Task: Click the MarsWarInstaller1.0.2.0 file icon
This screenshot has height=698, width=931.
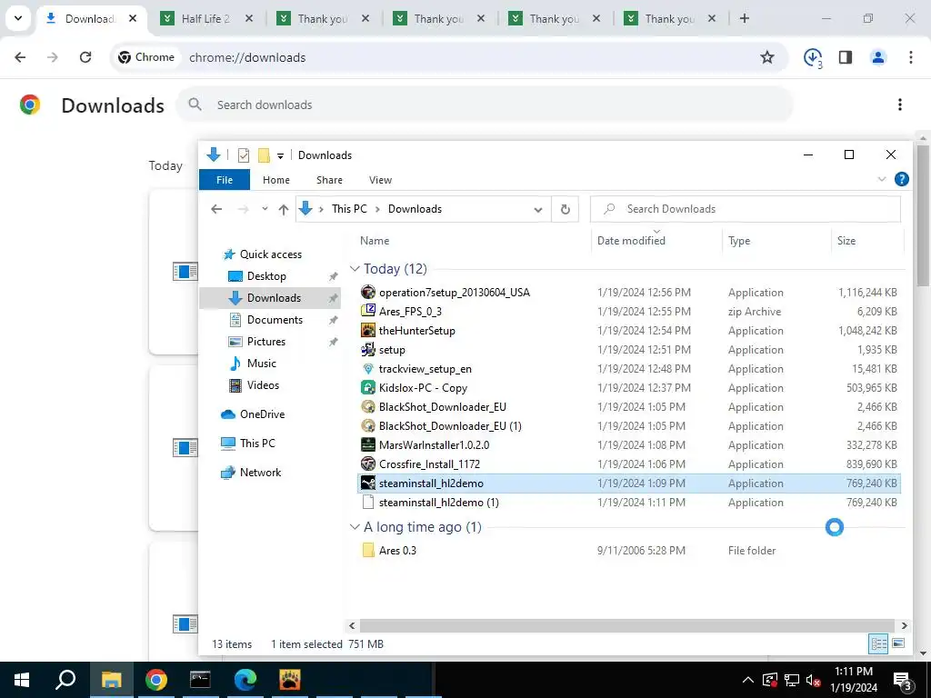Action: point(368,444)
